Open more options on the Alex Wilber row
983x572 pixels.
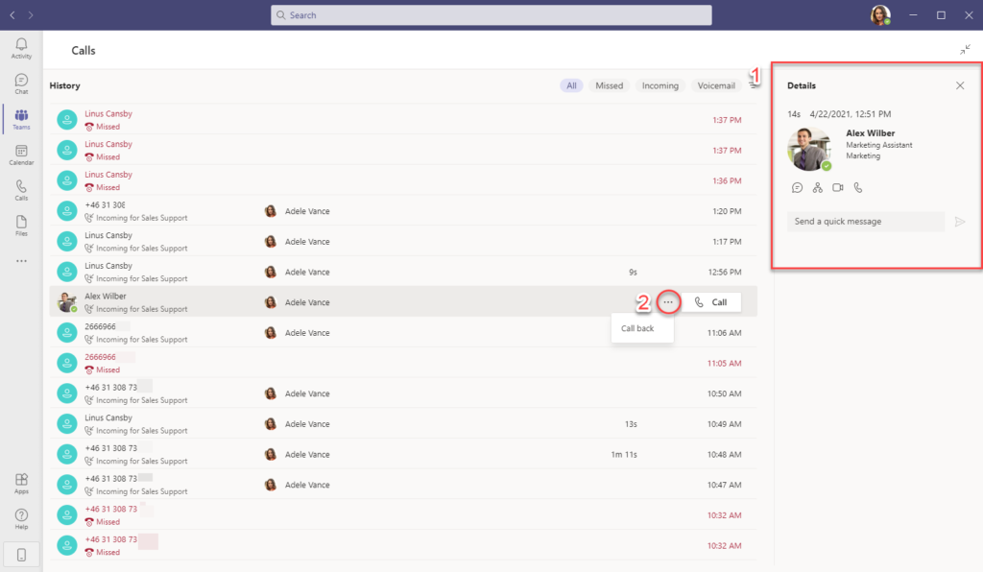(668, 302)
